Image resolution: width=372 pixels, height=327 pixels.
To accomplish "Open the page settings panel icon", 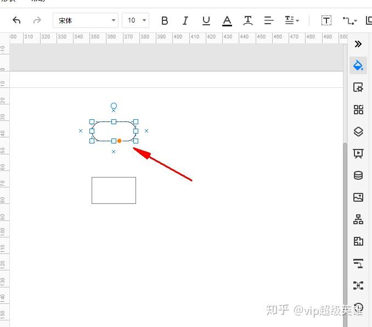I will pyautogui.click(x=358, y=87).
